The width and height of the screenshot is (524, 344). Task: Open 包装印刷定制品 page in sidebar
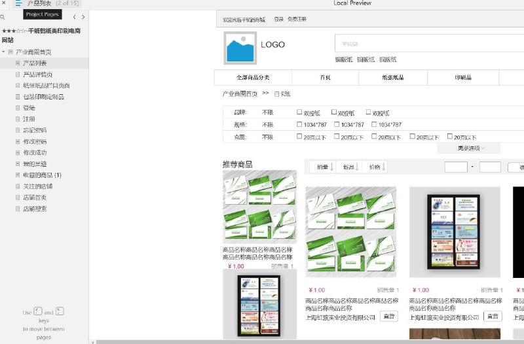pyautogui.click(x=43, y=97)
